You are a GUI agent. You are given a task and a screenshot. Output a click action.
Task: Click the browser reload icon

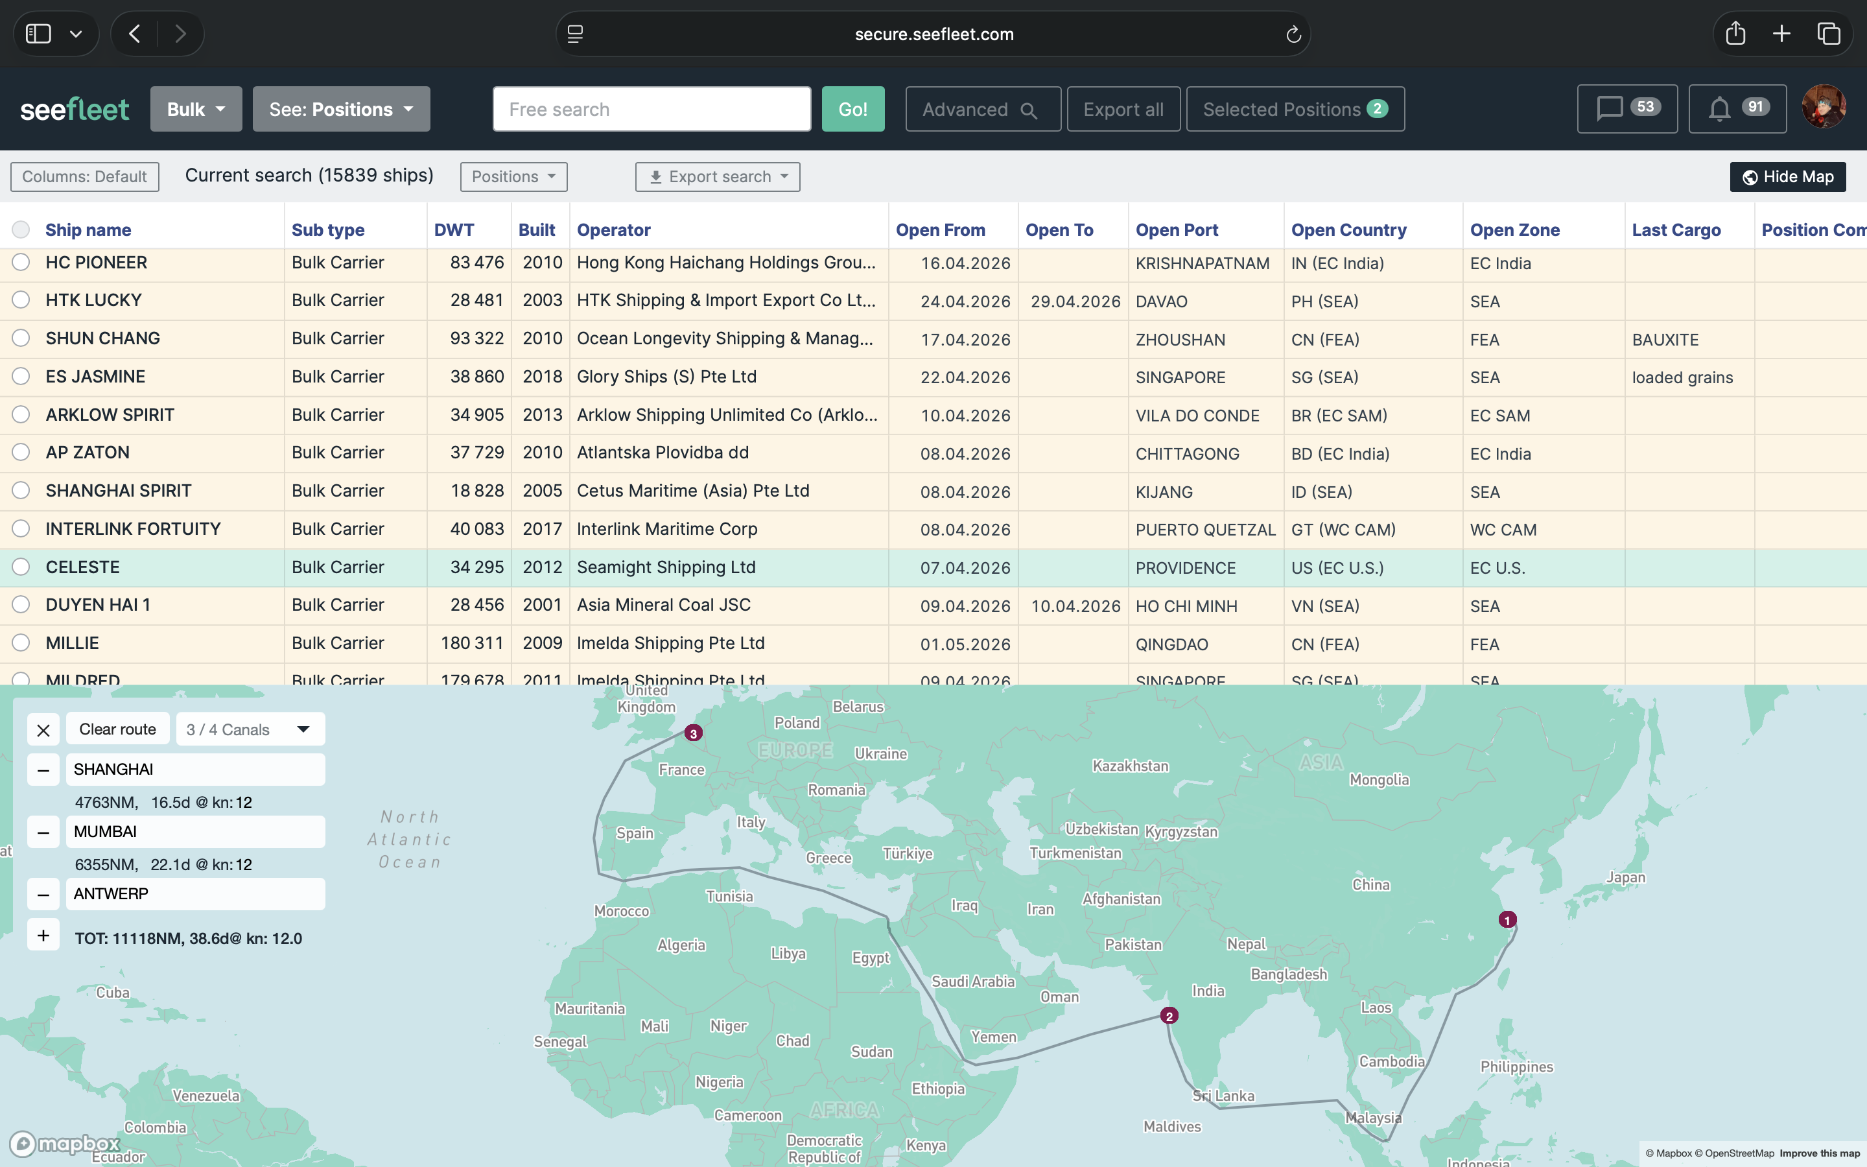tap(1293, 34)
